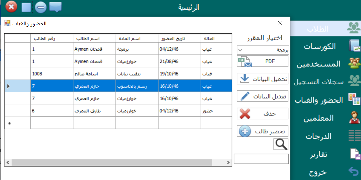Click row header arrow of selected row
Image resolution: width=361 pixels, height=180 pixels.
[x=18, y=86]
